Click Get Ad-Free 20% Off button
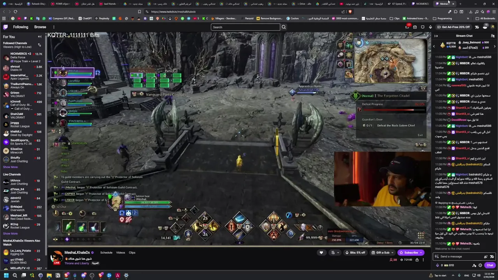The width and height of the screenshot is (498, 280). coord(453,27)
